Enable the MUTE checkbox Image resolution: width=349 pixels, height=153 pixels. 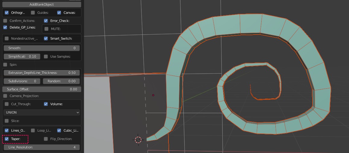46,29
